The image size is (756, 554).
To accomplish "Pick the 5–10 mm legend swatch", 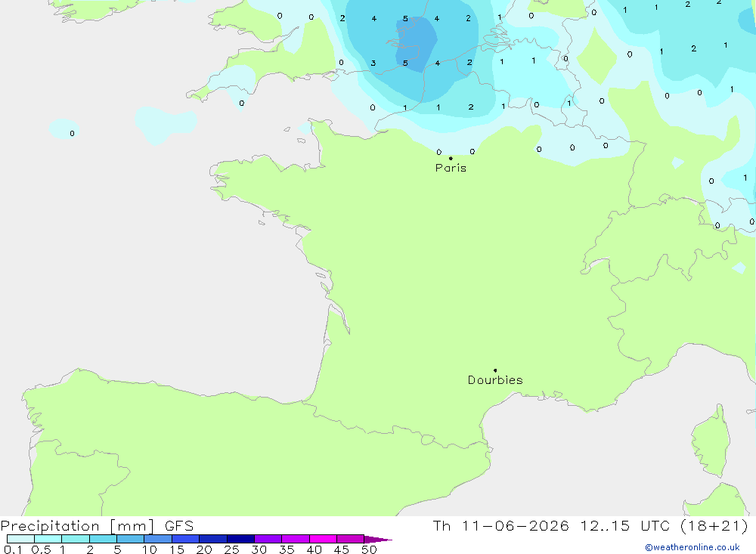I will coord(130,539).
